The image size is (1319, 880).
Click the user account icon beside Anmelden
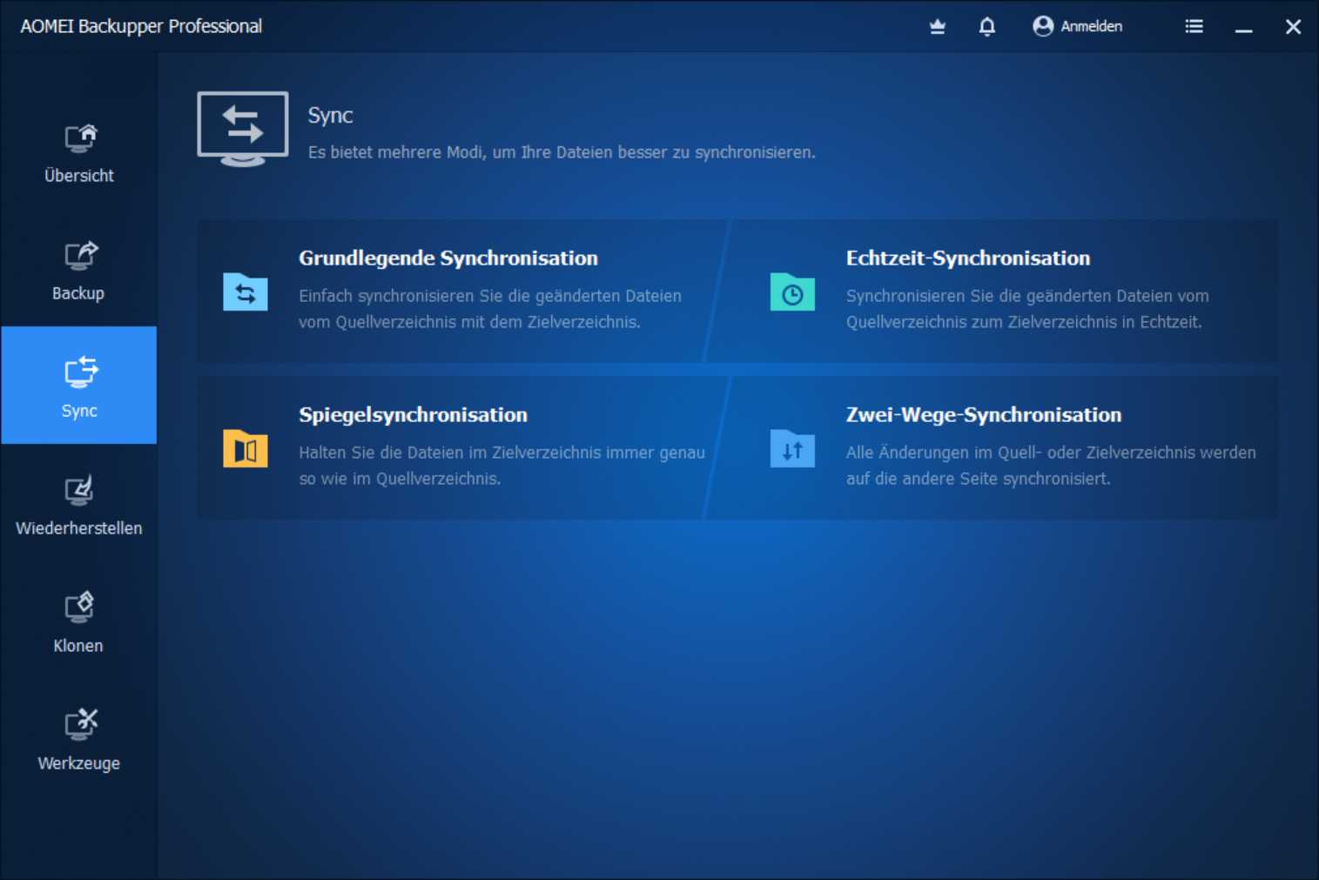[1041, 26]
